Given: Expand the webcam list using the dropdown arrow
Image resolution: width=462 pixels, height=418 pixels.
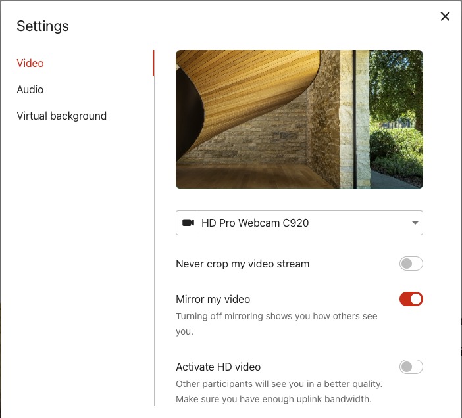Looking at the screenshot, I should pos(415,223).
